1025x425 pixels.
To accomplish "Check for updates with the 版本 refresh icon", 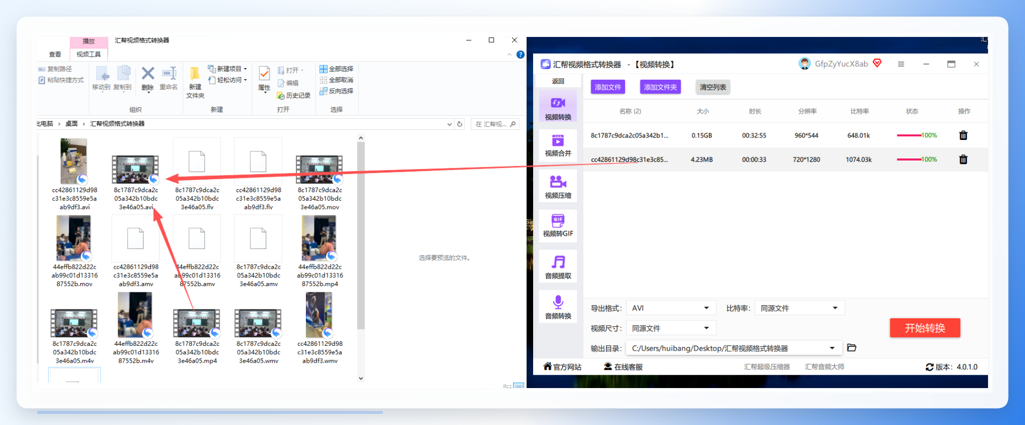I will [x=929, y=367].
